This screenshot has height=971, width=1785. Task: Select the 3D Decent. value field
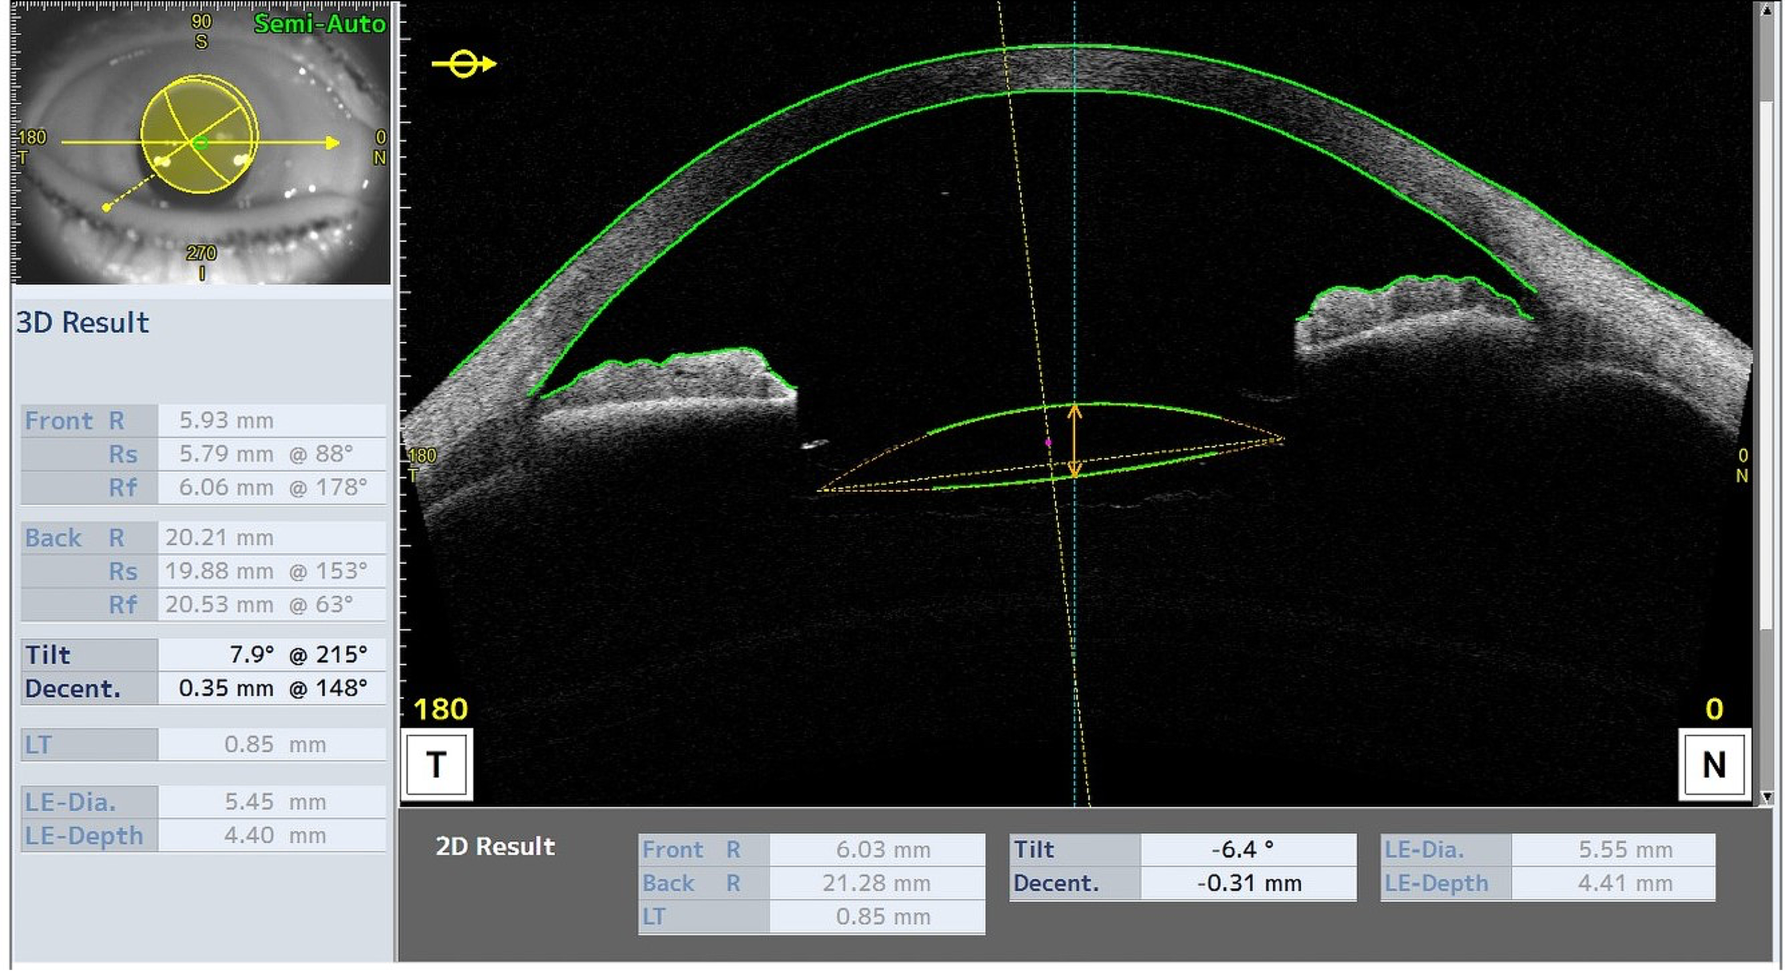(272, 688)
